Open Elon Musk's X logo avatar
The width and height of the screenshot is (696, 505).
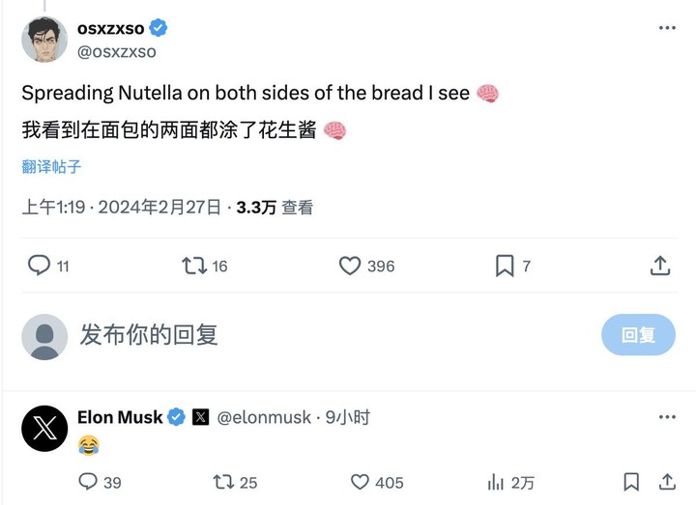pos(44,431)
